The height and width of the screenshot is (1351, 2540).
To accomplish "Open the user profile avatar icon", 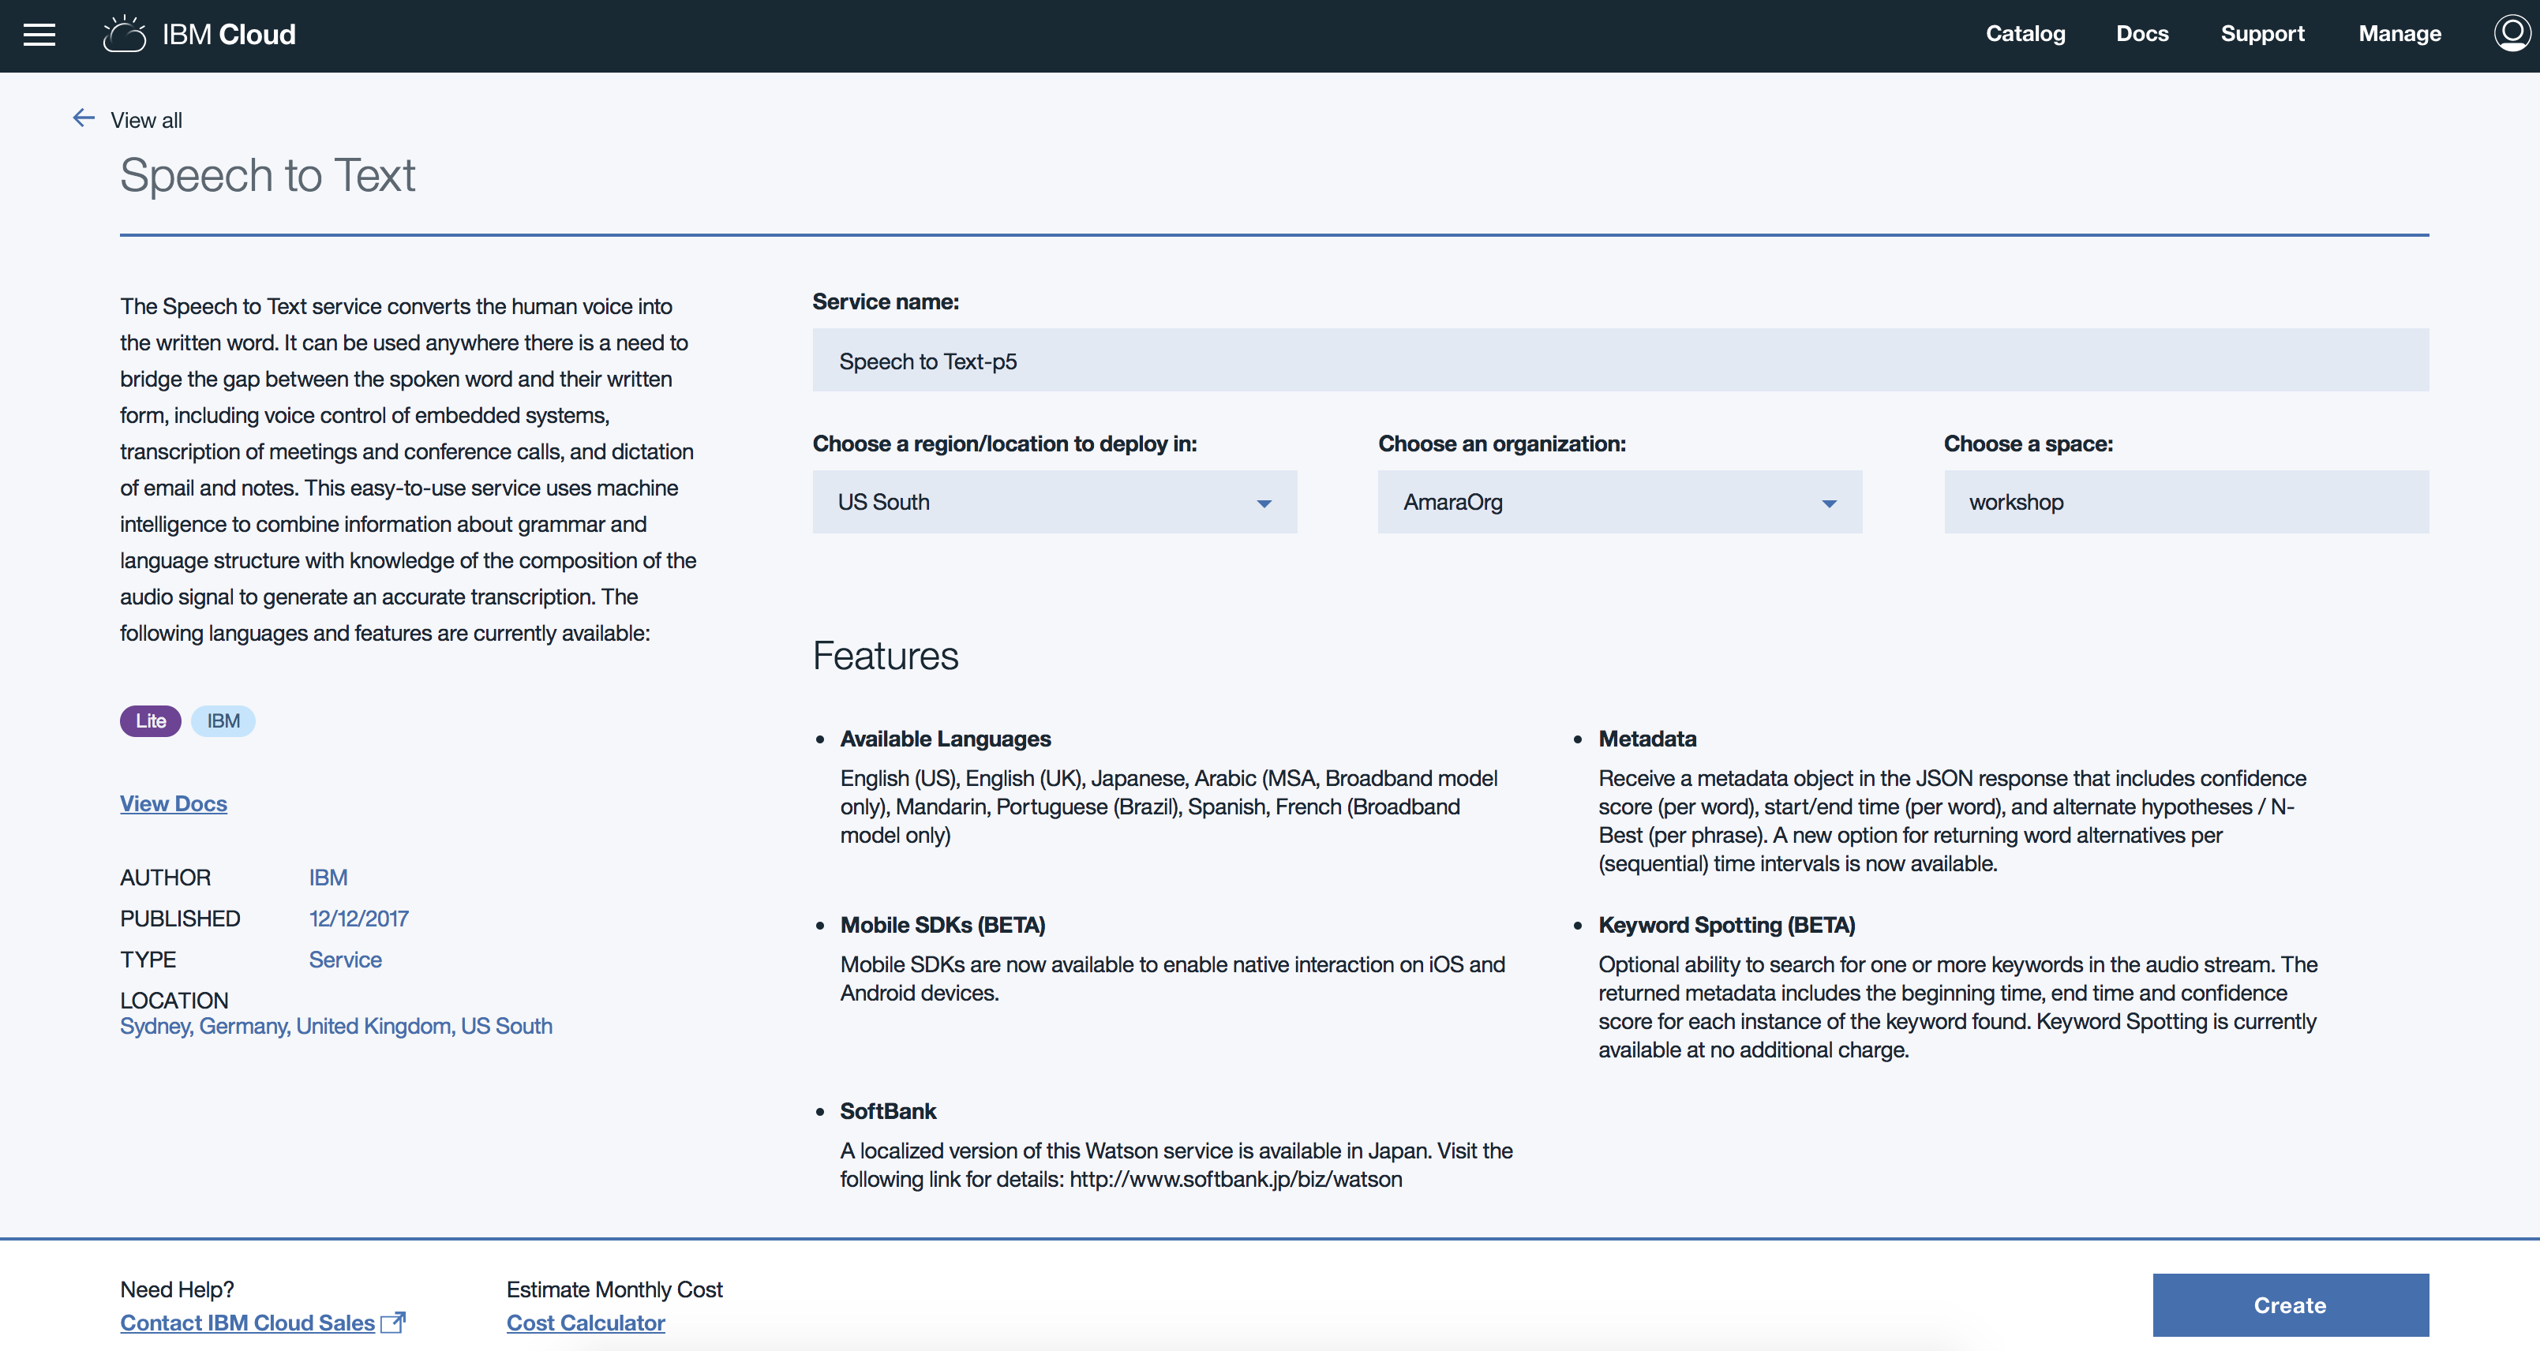I will pyautogui.click(x=2511, y=33).
